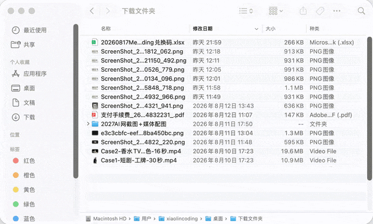
Task: Filter by the 红色 tag
Action: (x=23, y=161)
